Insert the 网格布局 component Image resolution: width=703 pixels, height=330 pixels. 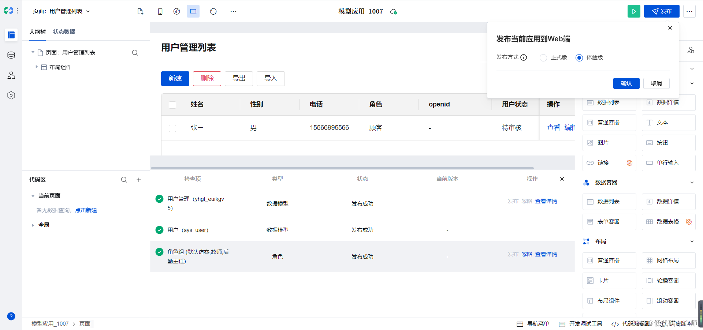pos(669,260)
